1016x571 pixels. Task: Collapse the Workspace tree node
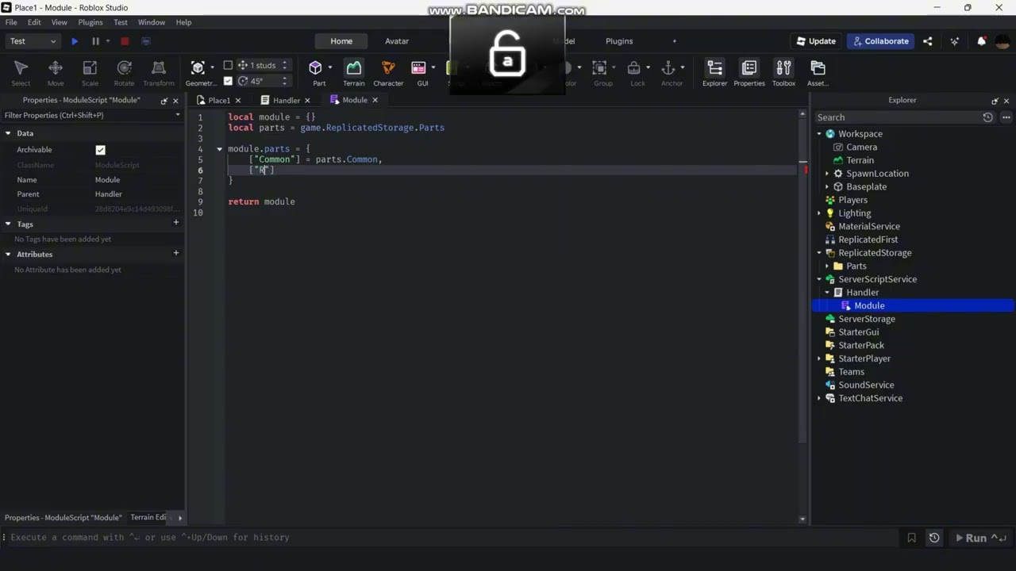point(819,134)
